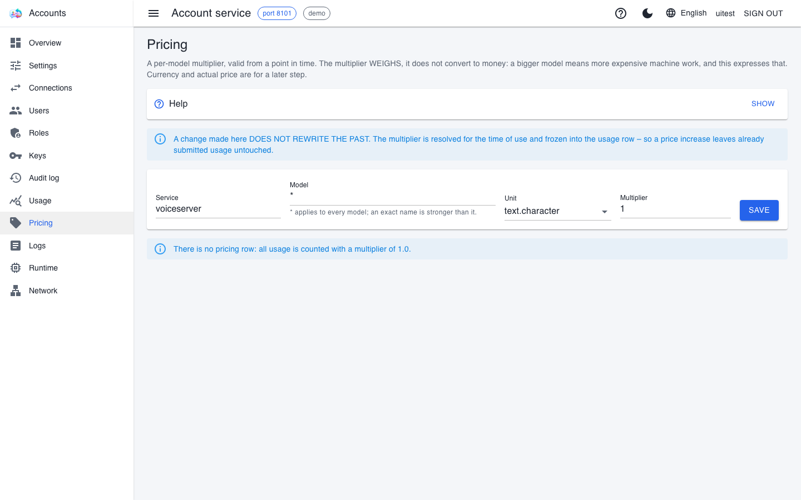This screenshot has height=500, width=801.
Task: Open the Settings menu item
Action: point(67,66)
